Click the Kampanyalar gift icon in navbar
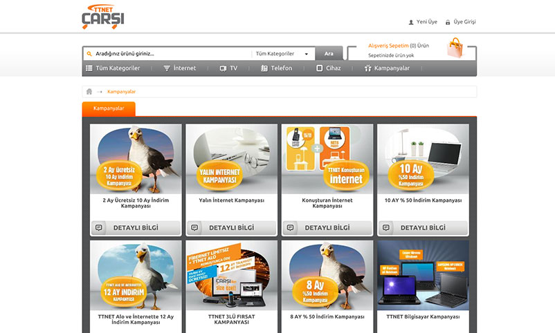The width and height of the screenshot is (555, 333). [367, 68]
